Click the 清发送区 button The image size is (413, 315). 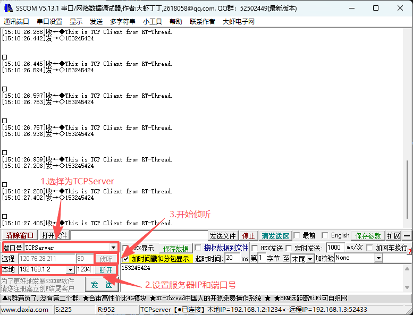click(x=275, y=236)
